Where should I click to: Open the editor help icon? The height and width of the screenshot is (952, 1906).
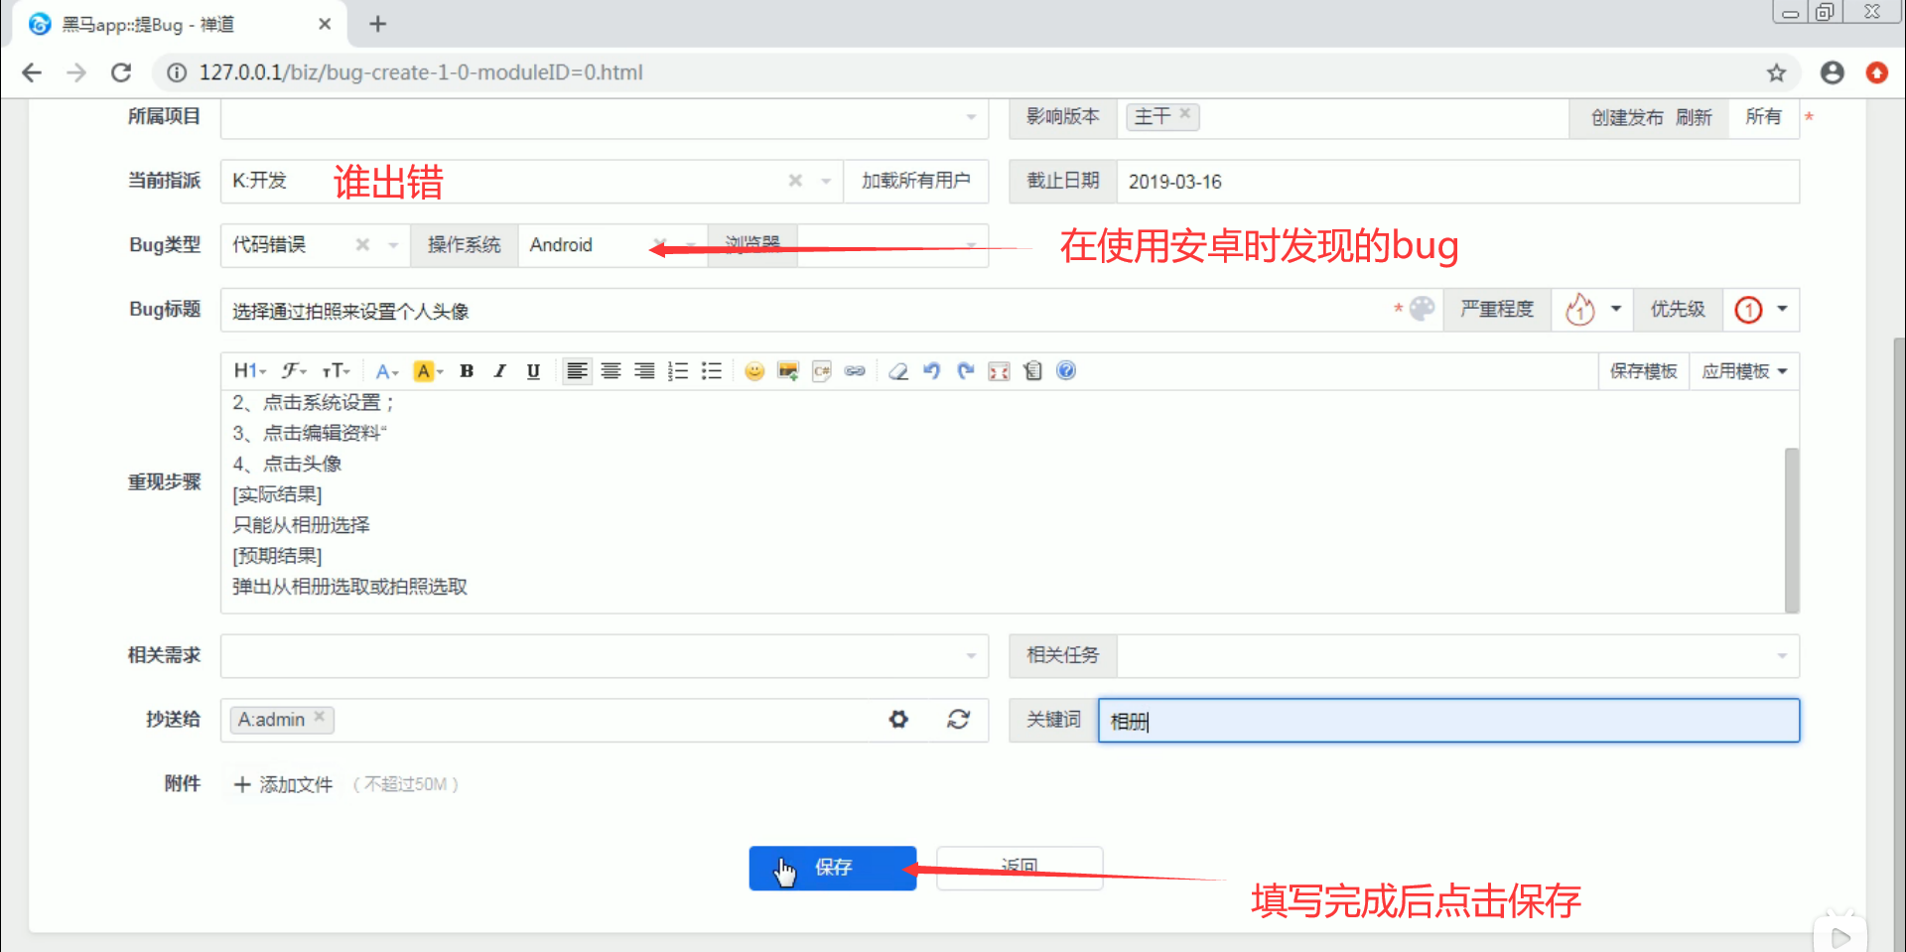click(1066, 371)
